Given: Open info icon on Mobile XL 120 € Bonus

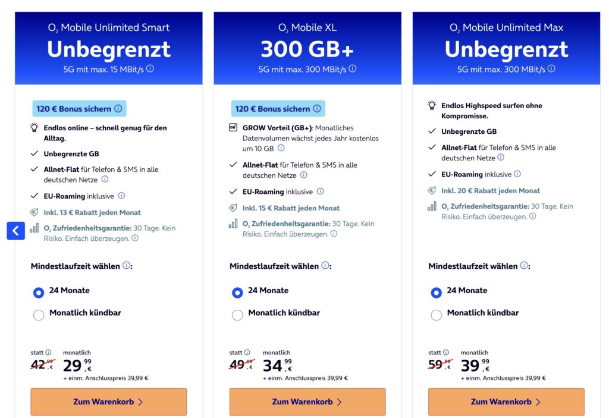Looking at the screenshot, I should tap(316, 109).
